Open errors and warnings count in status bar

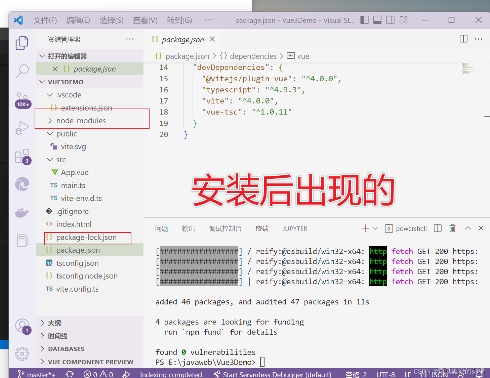(98, 374)
